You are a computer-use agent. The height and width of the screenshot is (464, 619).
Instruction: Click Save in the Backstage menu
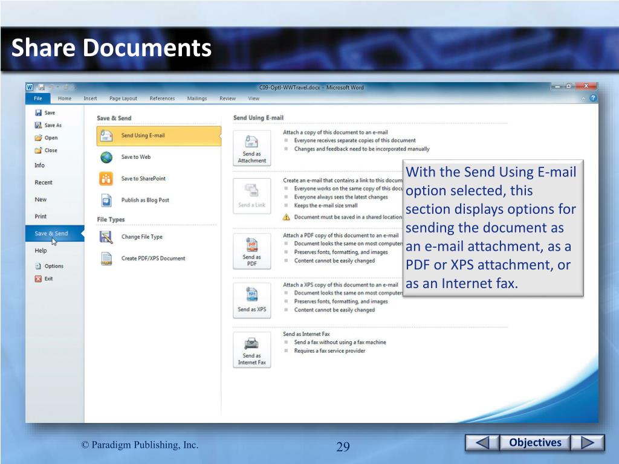(x=45, y=113)
